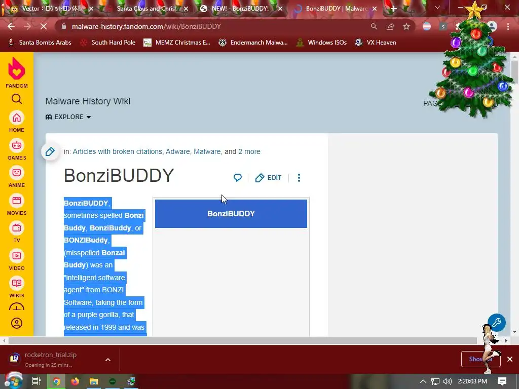Open Firefox from the taskbar
Image resolution: width=519 pixels, height=389 pixels.
coord(75,381)
